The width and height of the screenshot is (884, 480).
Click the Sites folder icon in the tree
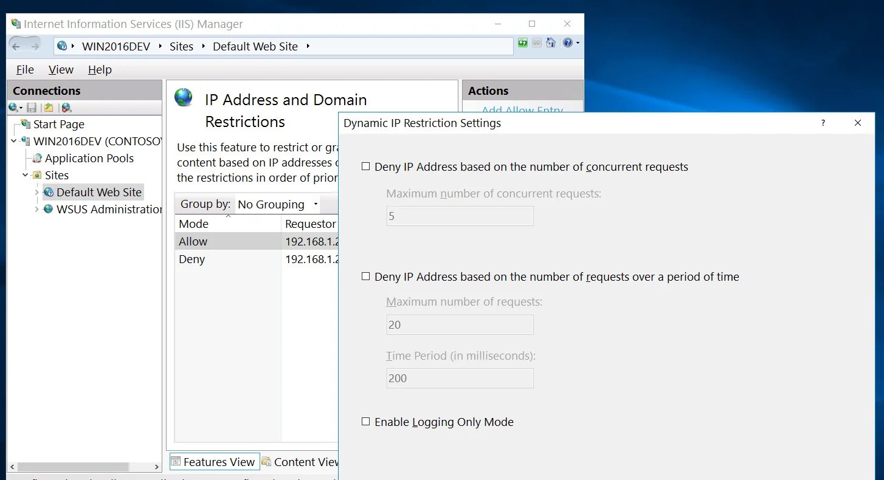pos(37,175)
